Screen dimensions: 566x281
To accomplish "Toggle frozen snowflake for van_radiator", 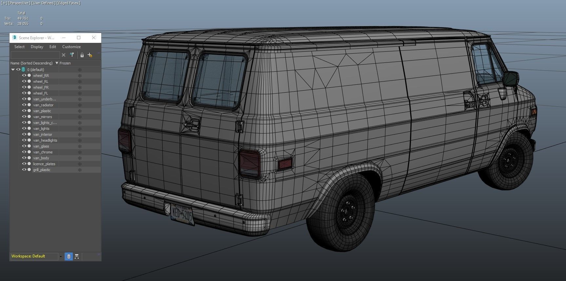I will tap(79, 105).
